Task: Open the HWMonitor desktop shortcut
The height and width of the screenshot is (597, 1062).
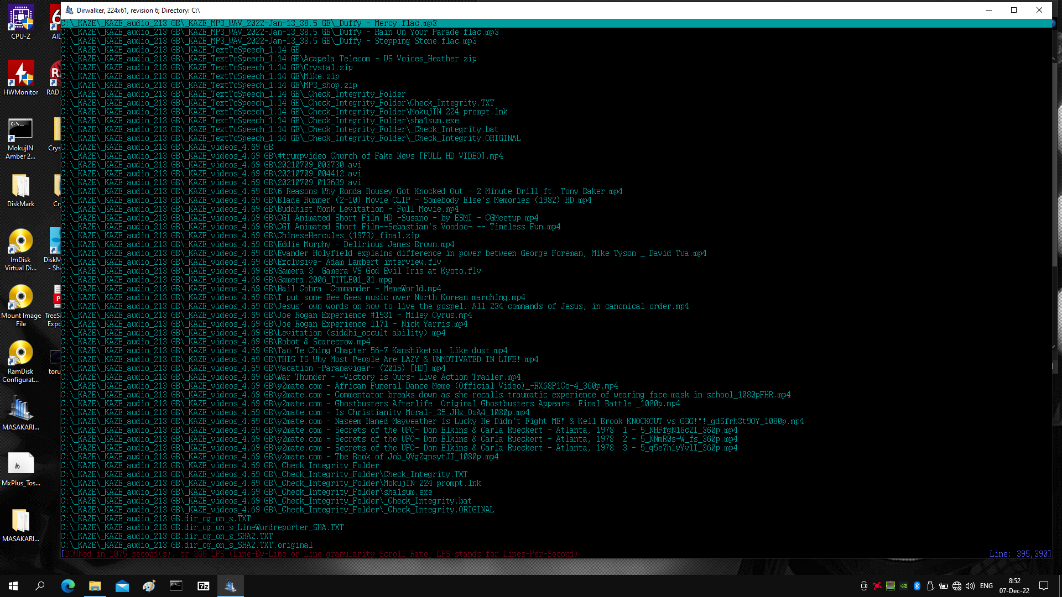Action: [x=20, y=78]
